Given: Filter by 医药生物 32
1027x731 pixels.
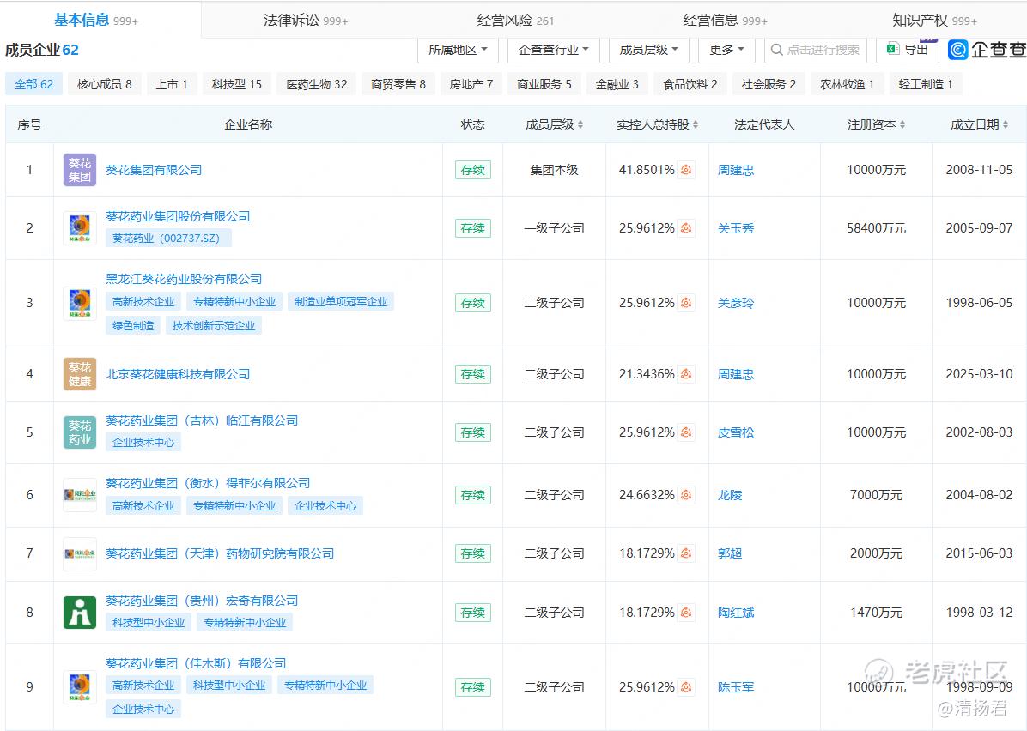Looking at the screenshot, I should tap(316, 84).
